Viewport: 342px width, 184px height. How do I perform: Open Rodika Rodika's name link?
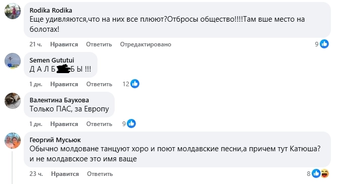[51, 10]
